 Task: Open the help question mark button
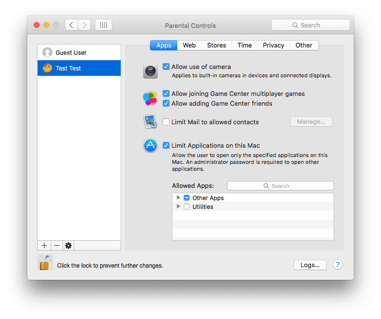click(338, 265)
